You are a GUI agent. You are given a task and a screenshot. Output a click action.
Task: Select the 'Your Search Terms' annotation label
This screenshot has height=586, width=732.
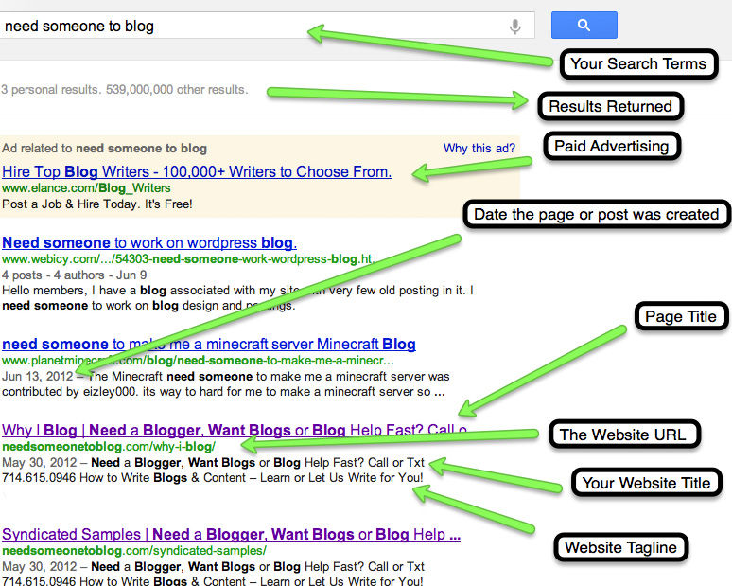[637, 64]
